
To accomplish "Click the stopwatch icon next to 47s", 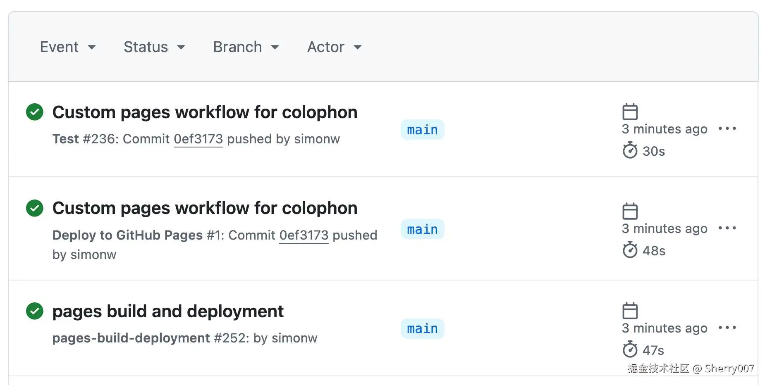I will pos(630,349).
